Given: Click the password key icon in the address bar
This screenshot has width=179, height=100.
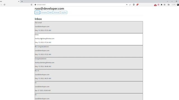Looking at the screenshot, I should pyautogui.click(x=127, y=5).
